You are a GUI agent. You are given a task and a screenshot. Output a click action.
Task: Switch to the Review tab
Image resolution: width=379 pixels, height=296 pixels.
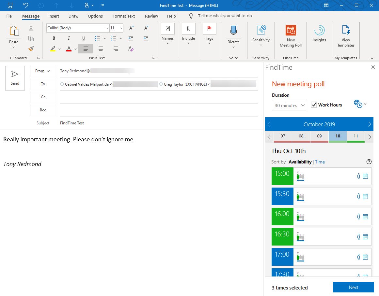(x=151, y=16)
